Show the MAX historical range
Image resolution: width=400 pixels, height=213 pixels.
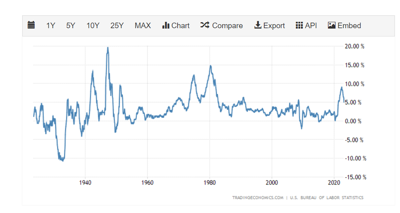click(143, 26)
